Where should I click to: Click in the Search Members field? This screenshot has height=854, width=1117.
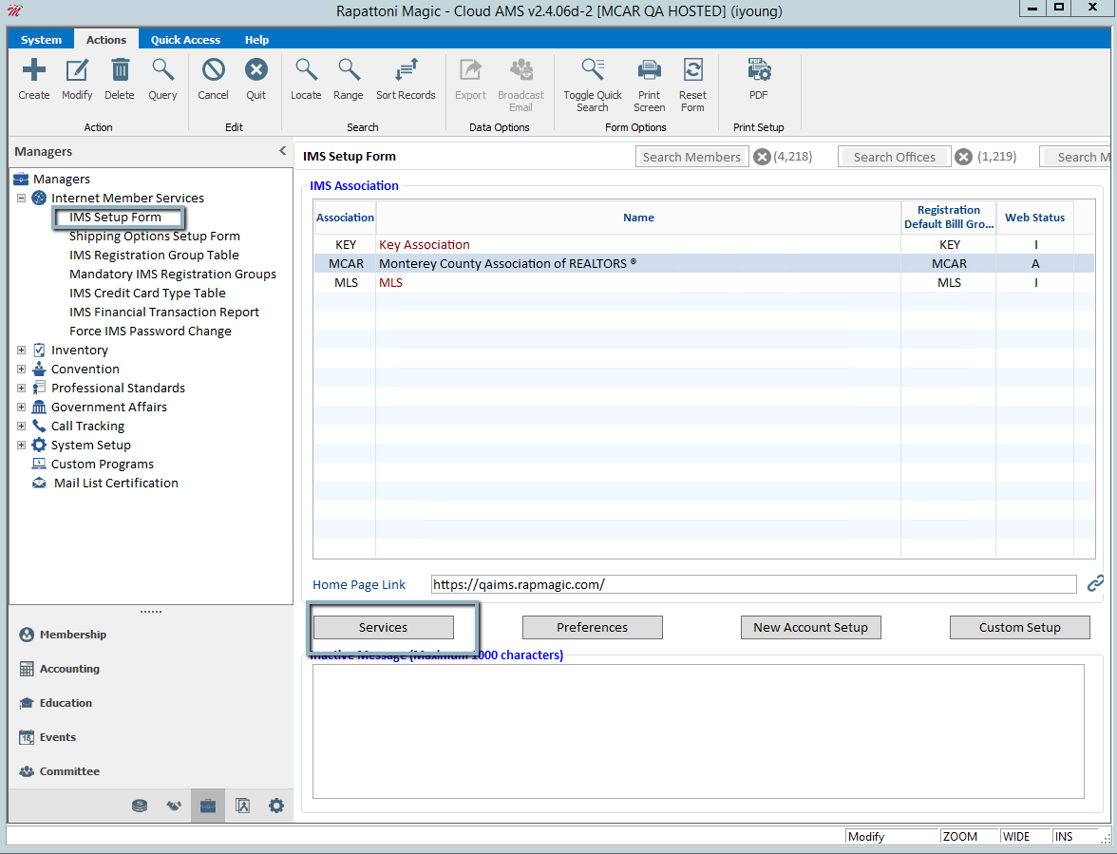(691, 157)
